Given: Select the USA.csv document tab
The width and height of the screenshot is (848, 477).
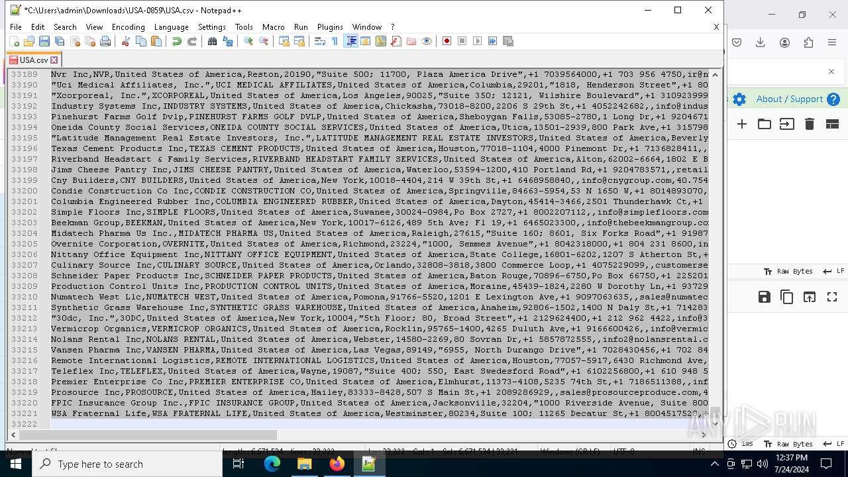Looking at the screenshot, I should [x=33, y=60].
